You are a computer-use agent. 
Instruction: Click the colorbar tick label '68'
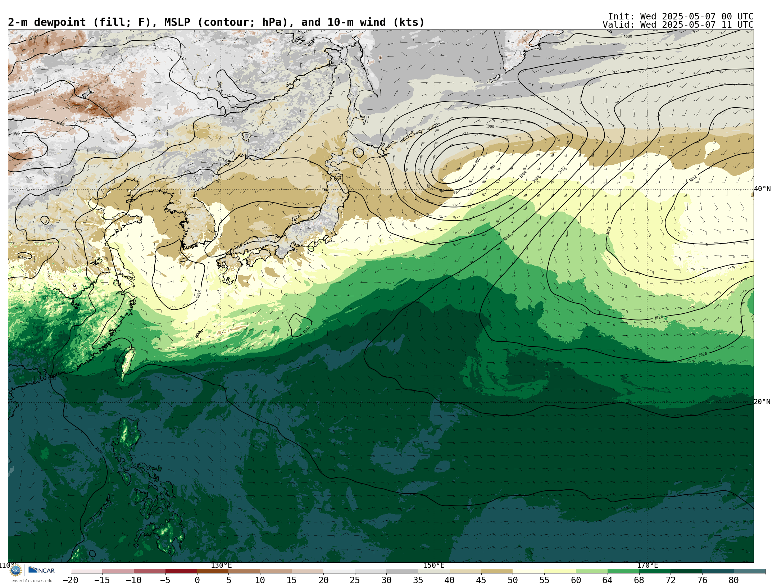[x=639, y=580]
